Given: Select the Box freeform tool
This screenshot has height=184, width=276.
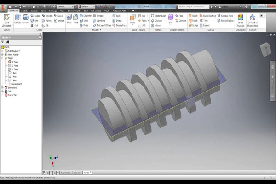Looking at the screenshot, I should [171, 19].
